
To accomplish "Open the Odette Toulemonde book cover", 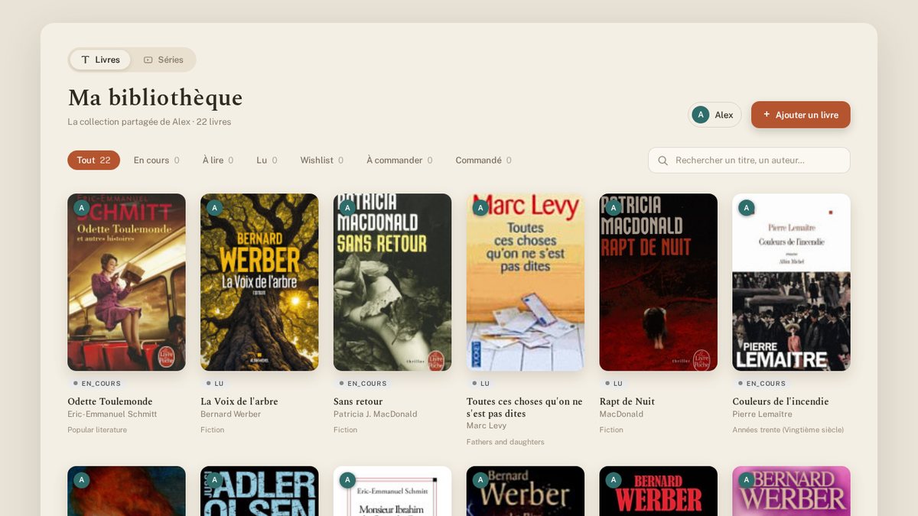I will 126,282.
